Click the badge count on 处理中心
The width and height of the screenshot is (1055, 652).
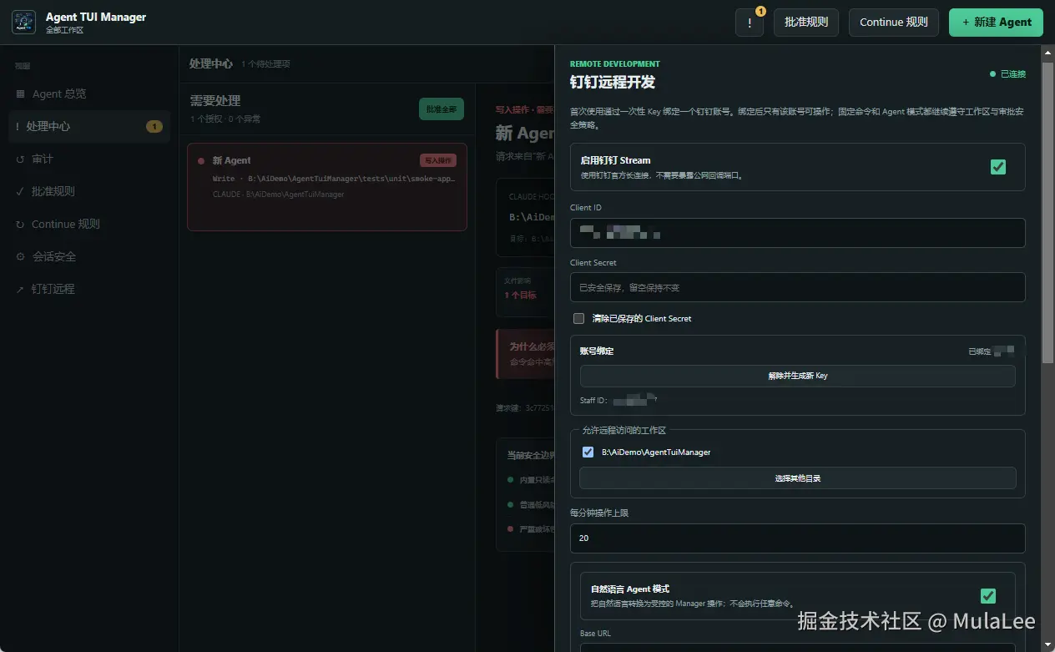point(154,126)
